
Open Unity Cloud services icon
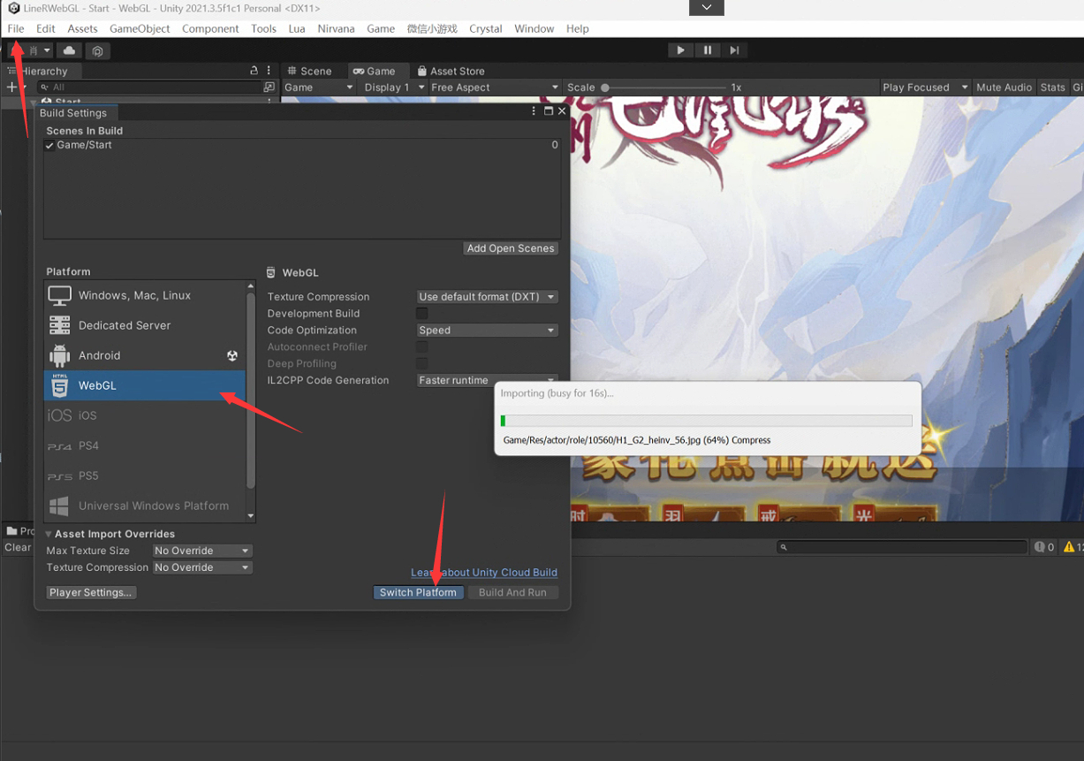click(x=69, y=51)
